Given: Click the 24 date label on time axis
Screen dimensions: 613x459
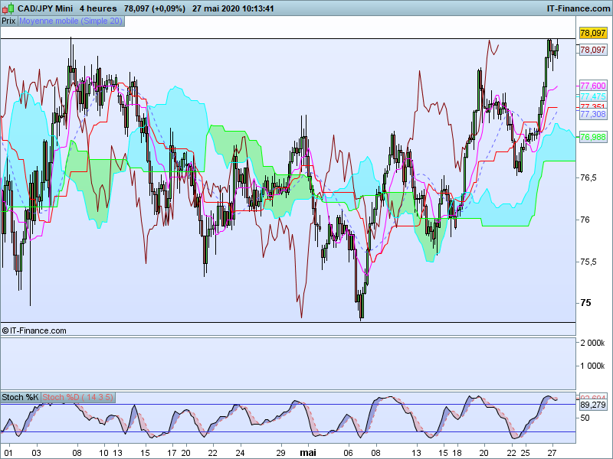Looking at the screenshot, I should [240, 453].
